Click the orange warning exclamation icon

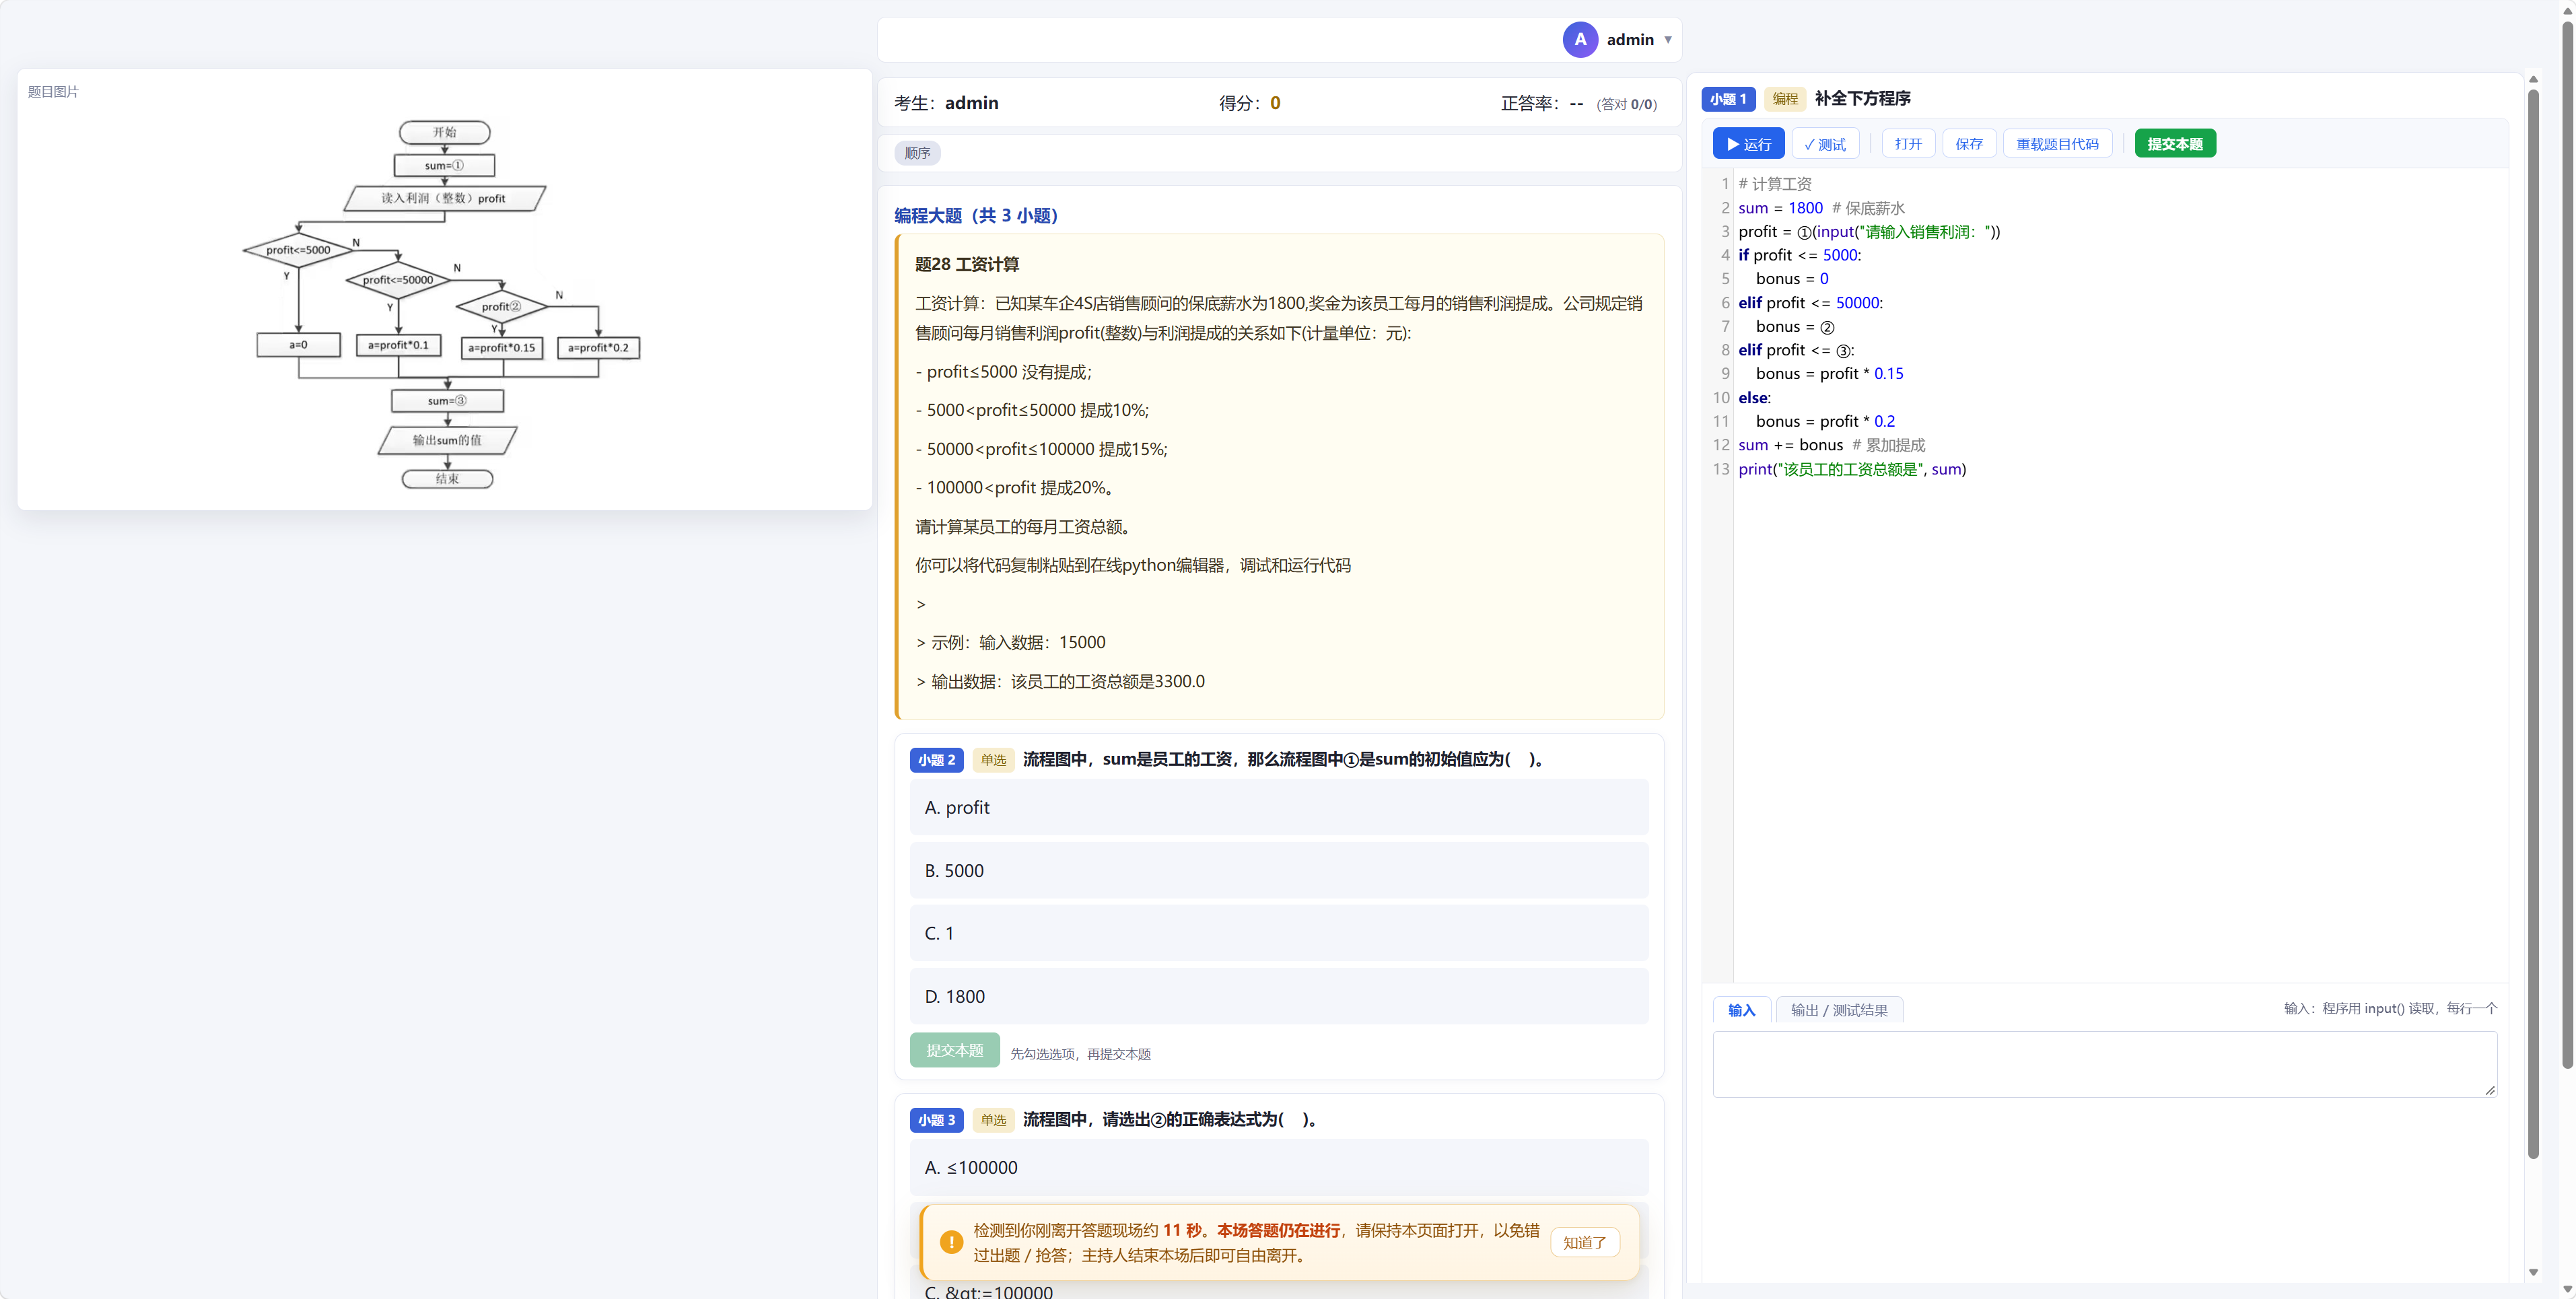[x=951, y=1242]
